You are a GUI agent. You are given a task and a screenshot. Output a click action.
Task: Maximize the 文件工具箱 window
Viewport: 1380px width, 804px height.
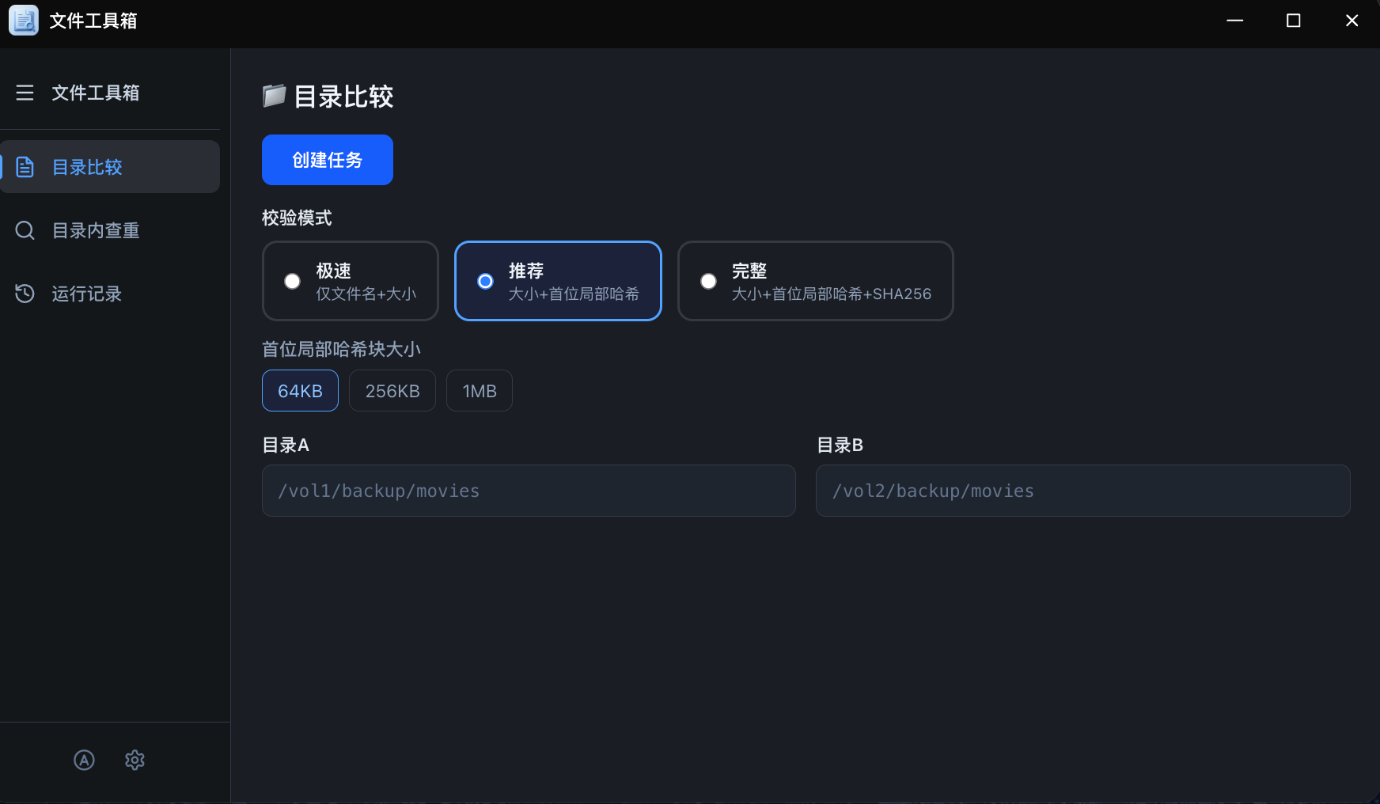click(1293, 21)
